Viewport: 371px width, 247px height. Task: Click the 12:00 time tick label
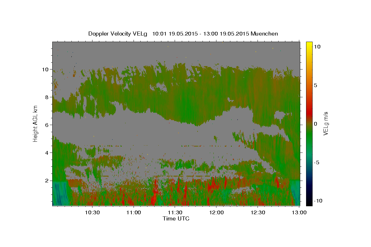pyautogui.click(x=216, y=213)
